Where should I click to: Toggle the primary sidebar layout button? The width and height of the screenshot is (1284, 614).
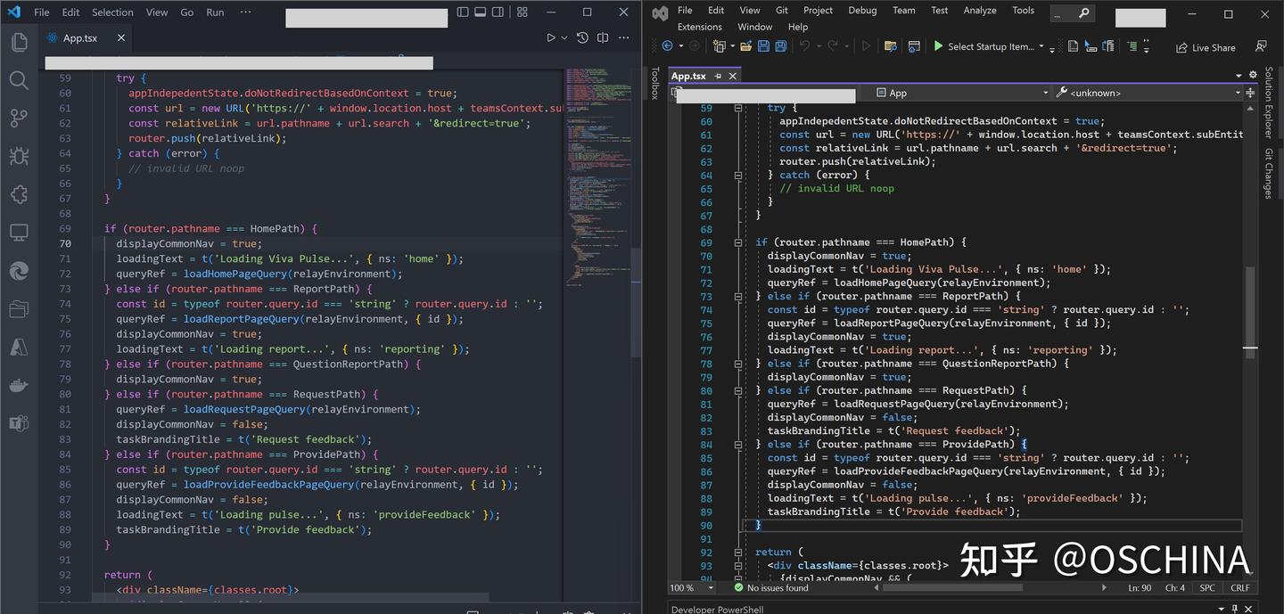463,12
